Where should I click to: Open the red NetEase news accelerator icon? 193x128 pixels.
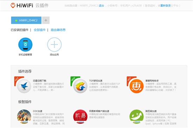(x=80, y=116)
